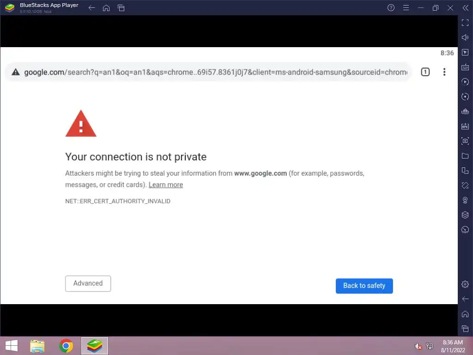This screenshot has height=355, width=473.
Task: Open the BlueStacks hamburger menu
Action: (x=406, y=8)
